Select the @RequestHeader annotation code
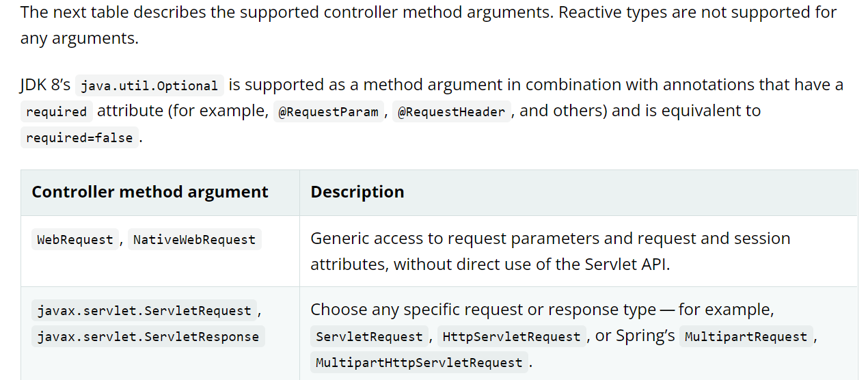Viewport: 868px width, 380px height. click(x=451, y=112)
